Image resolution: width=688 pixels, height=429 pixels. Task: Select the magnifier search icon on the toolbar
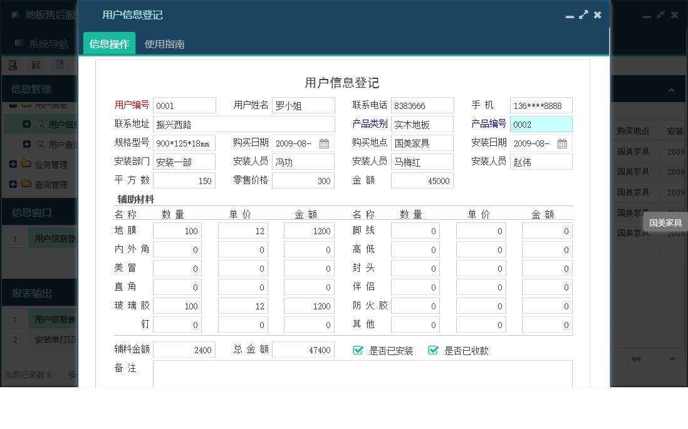[13, 65]
